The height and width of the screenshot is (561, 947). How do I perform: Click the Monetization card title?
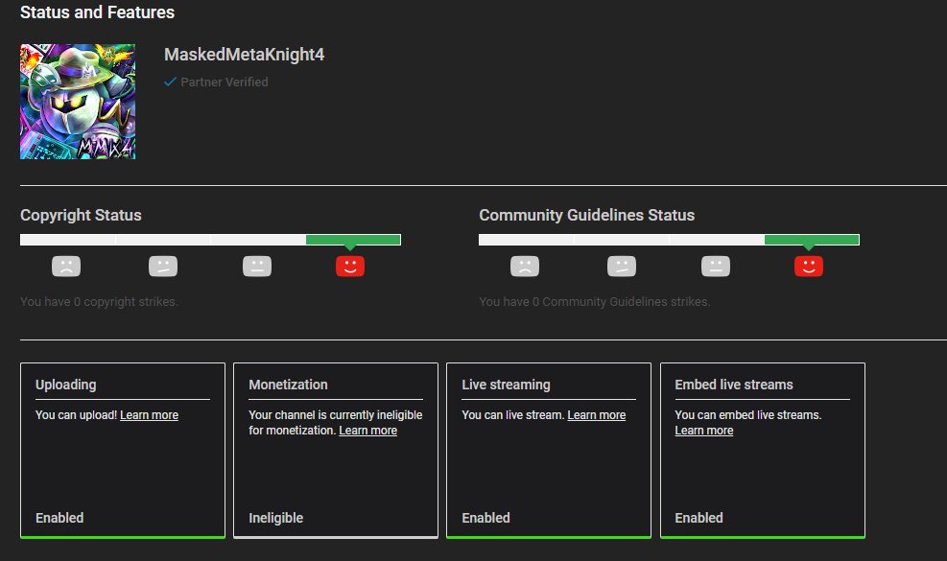288,385
